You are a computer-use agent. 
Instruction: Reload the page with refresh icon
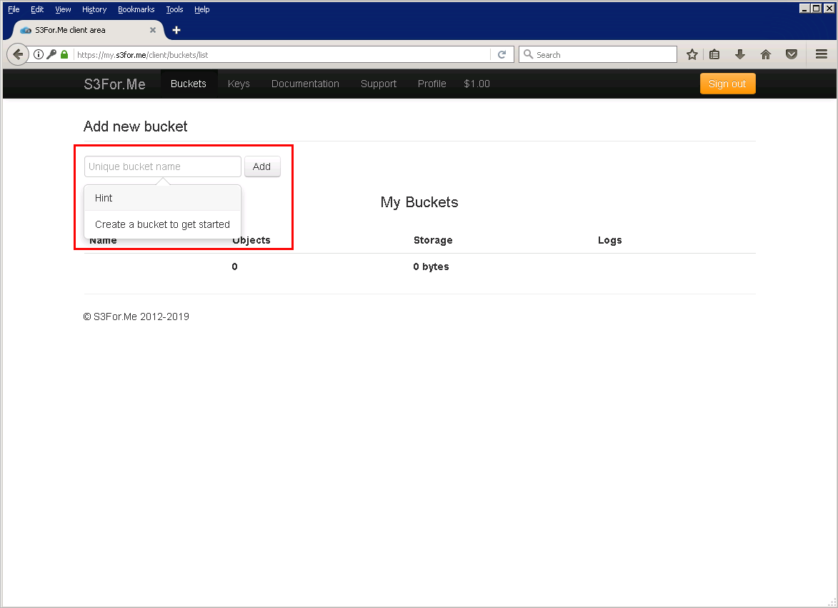(502, 54)
